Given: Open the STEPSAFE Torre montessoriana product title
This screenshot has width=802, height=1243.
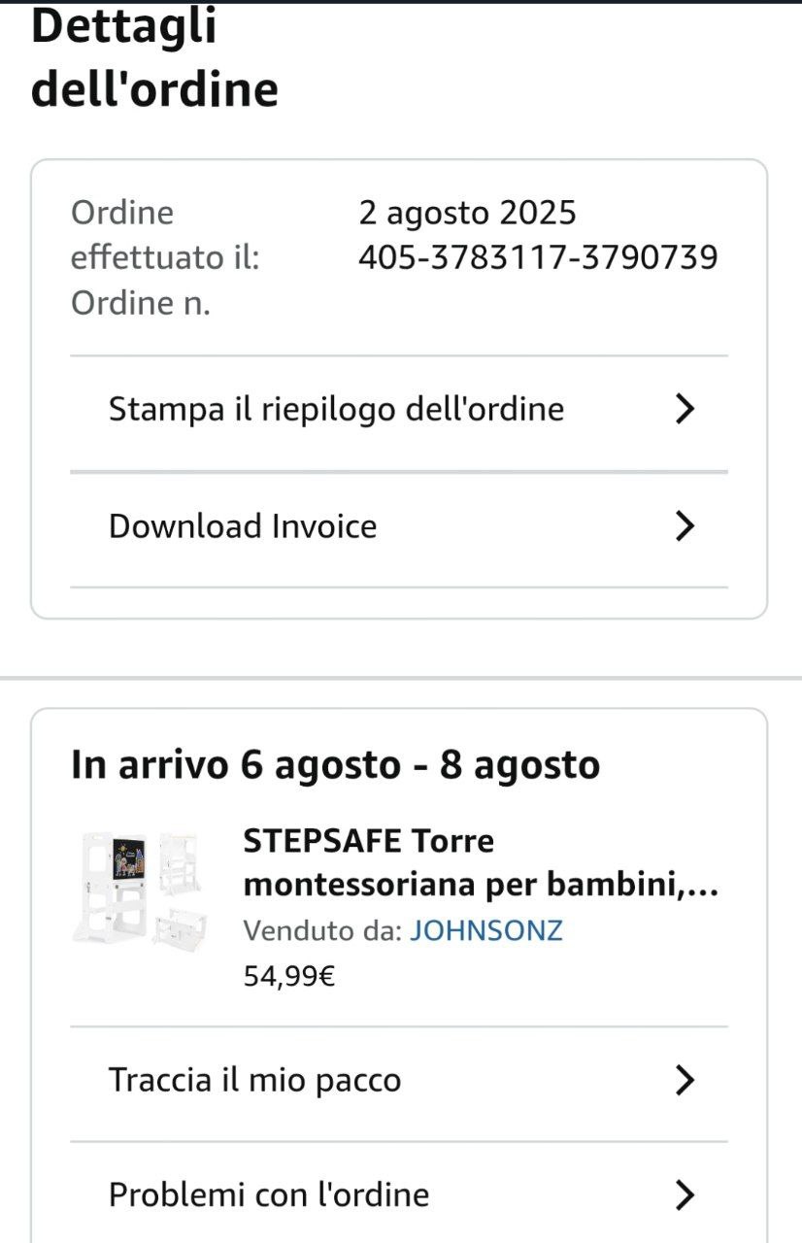Looking at the screenshot, I should [481, 862].
